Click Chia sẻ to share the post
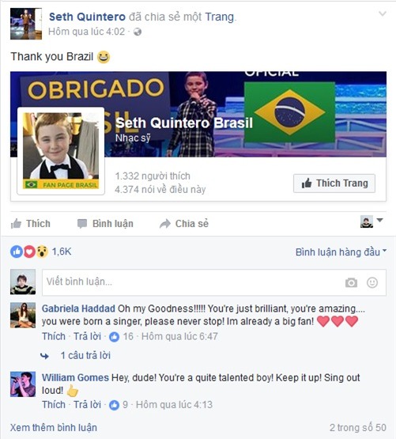396x439 pixels. [184, 224]
